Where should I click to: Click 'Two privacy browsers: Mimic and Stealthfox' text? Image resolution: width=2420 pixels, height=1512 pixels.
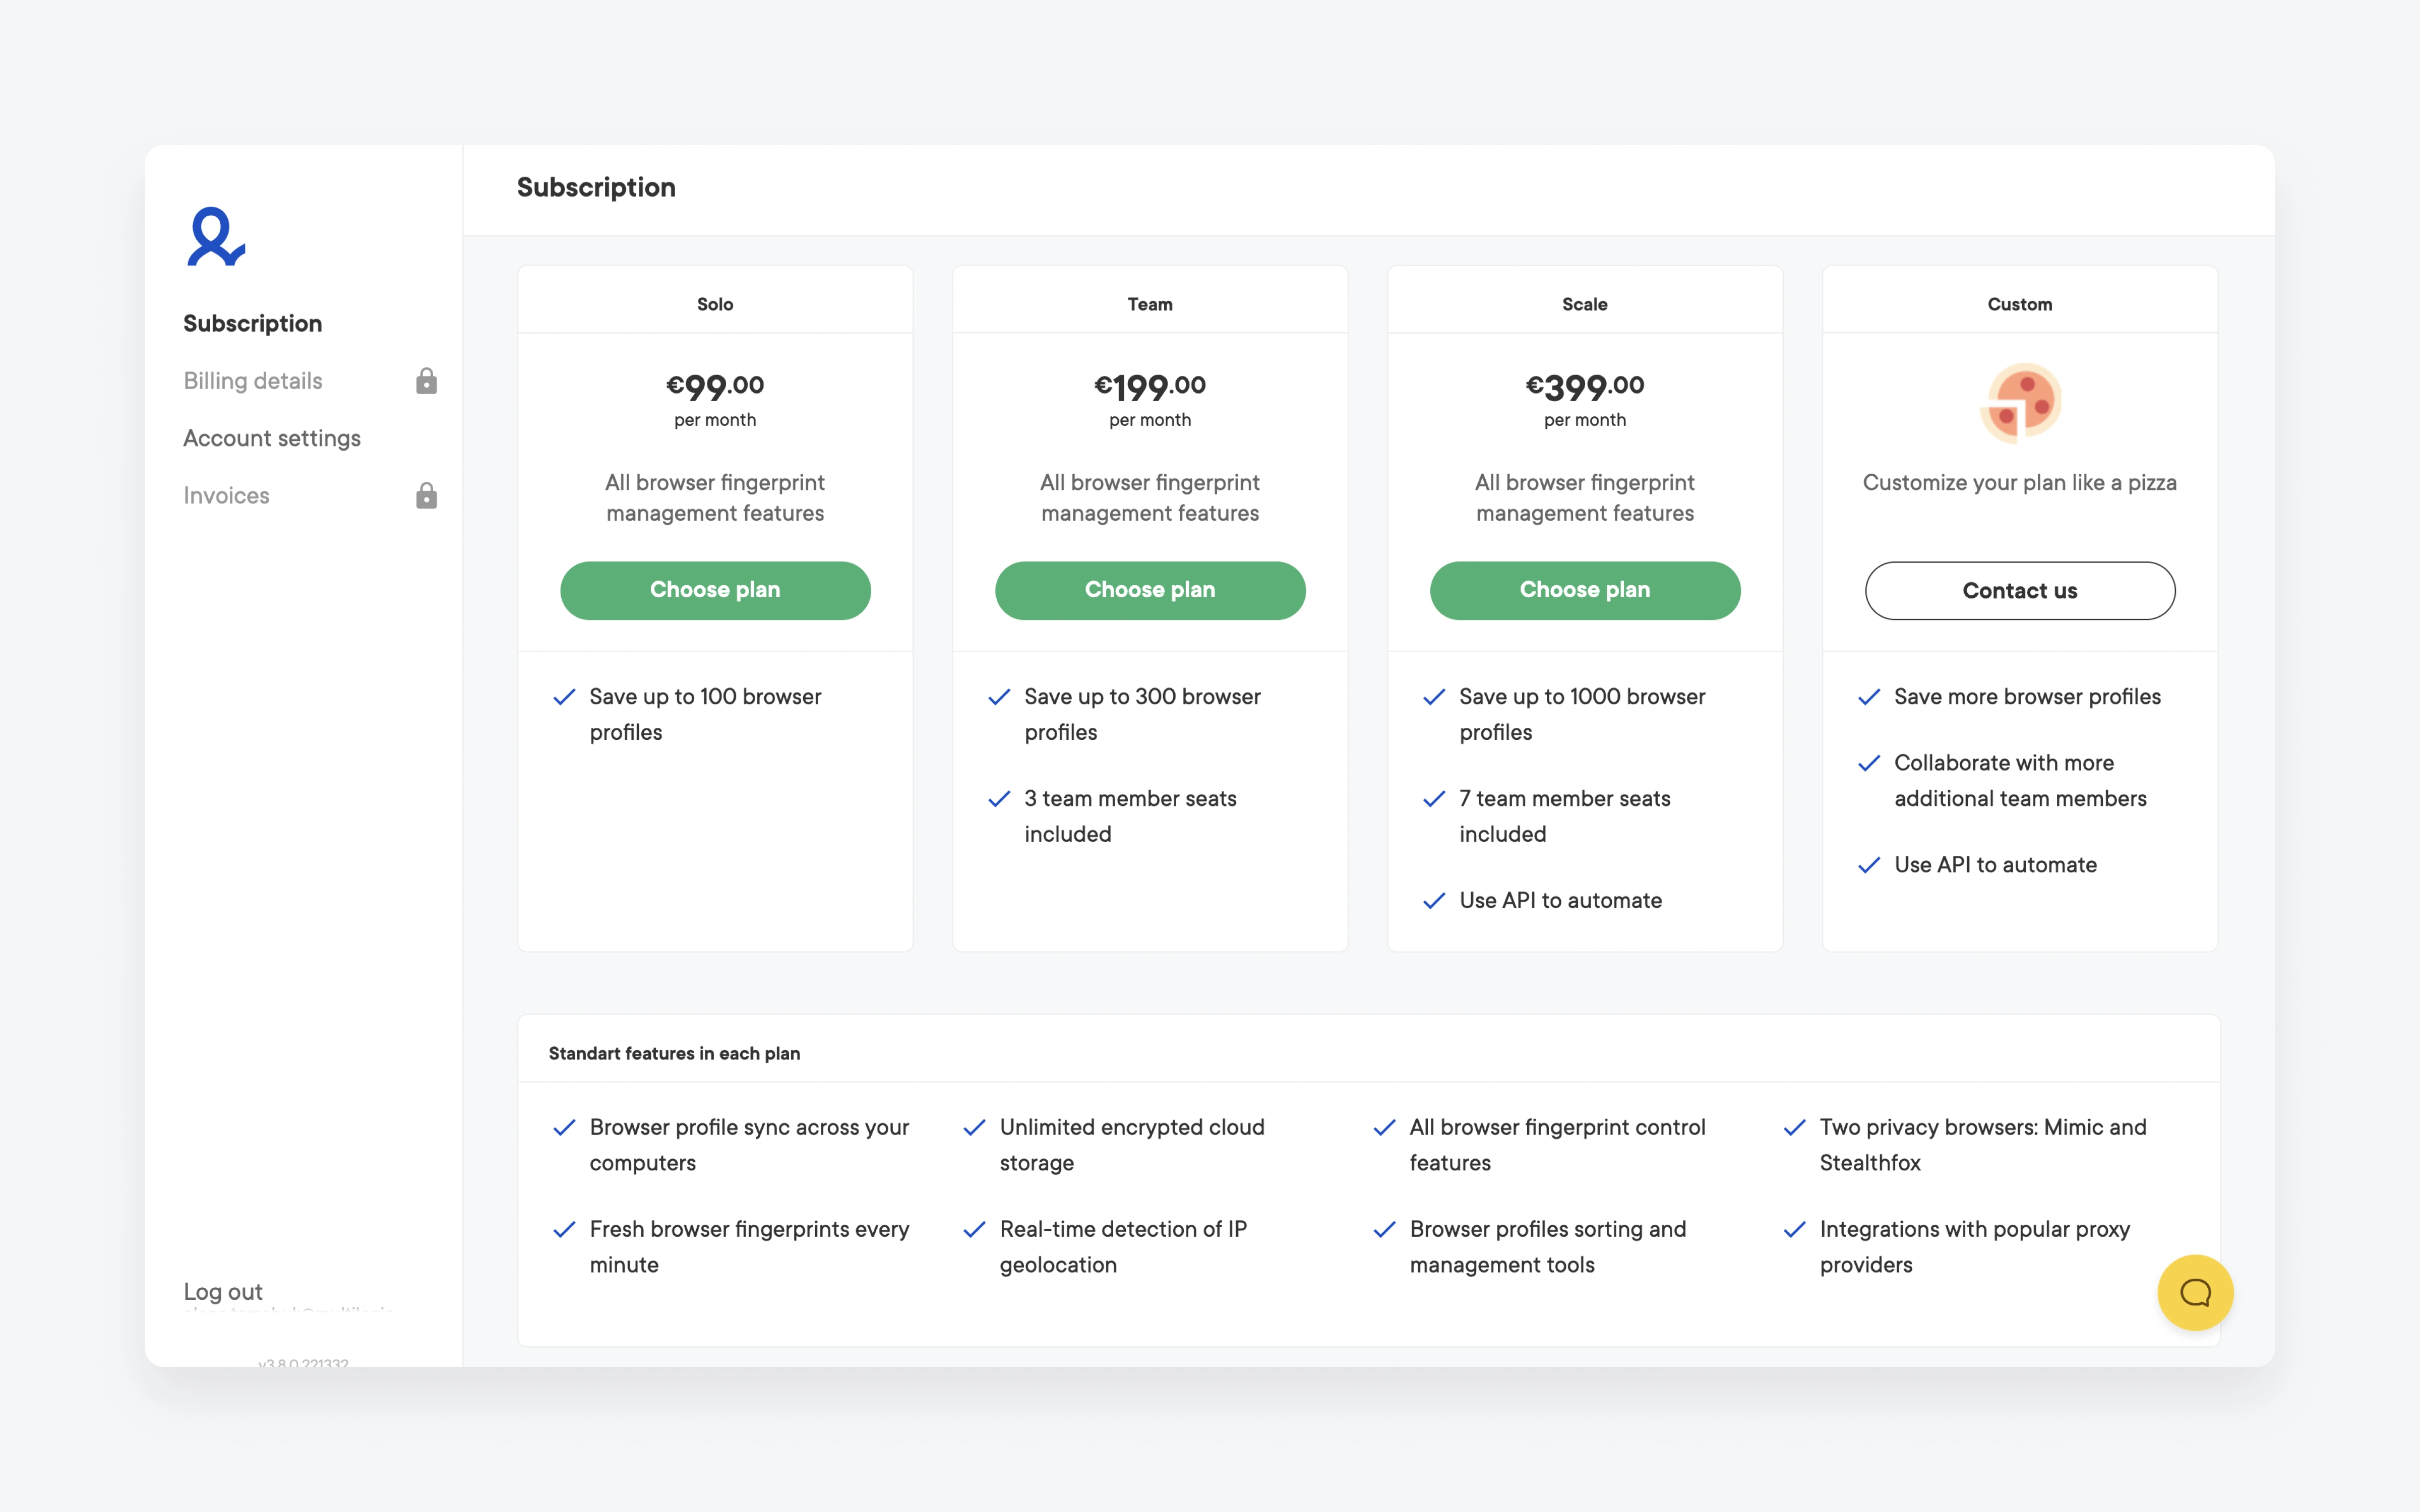click(x=1983, y=1145)
